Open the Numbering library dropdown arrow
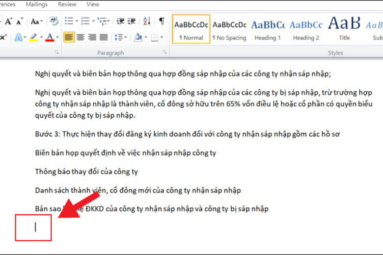The height and width of the screenshot is (255, 383). coord(93,21)
